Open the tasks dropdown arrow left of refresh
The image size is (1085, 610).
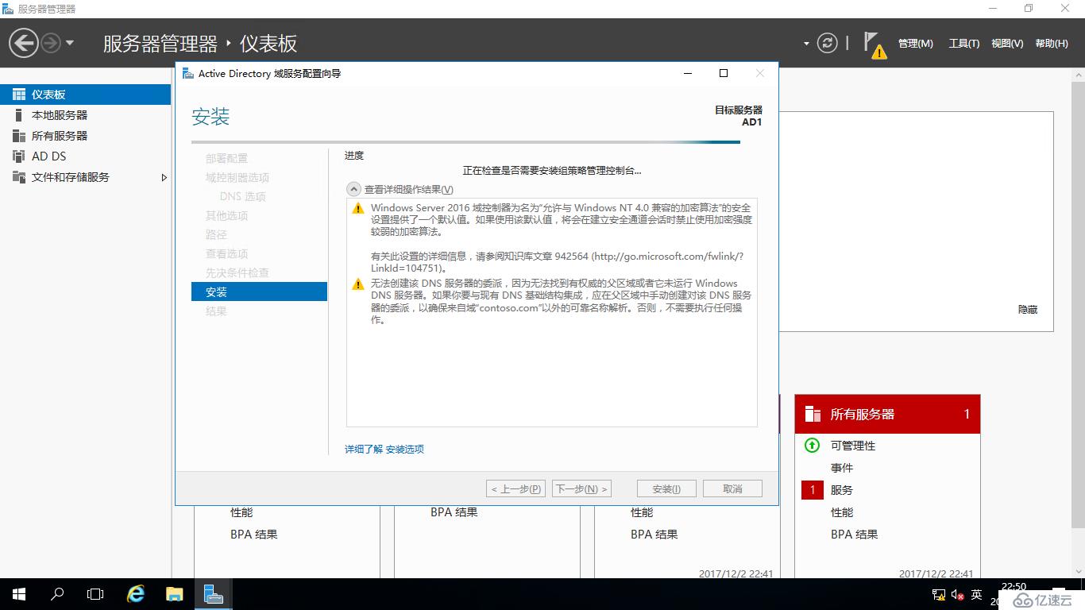806,44
